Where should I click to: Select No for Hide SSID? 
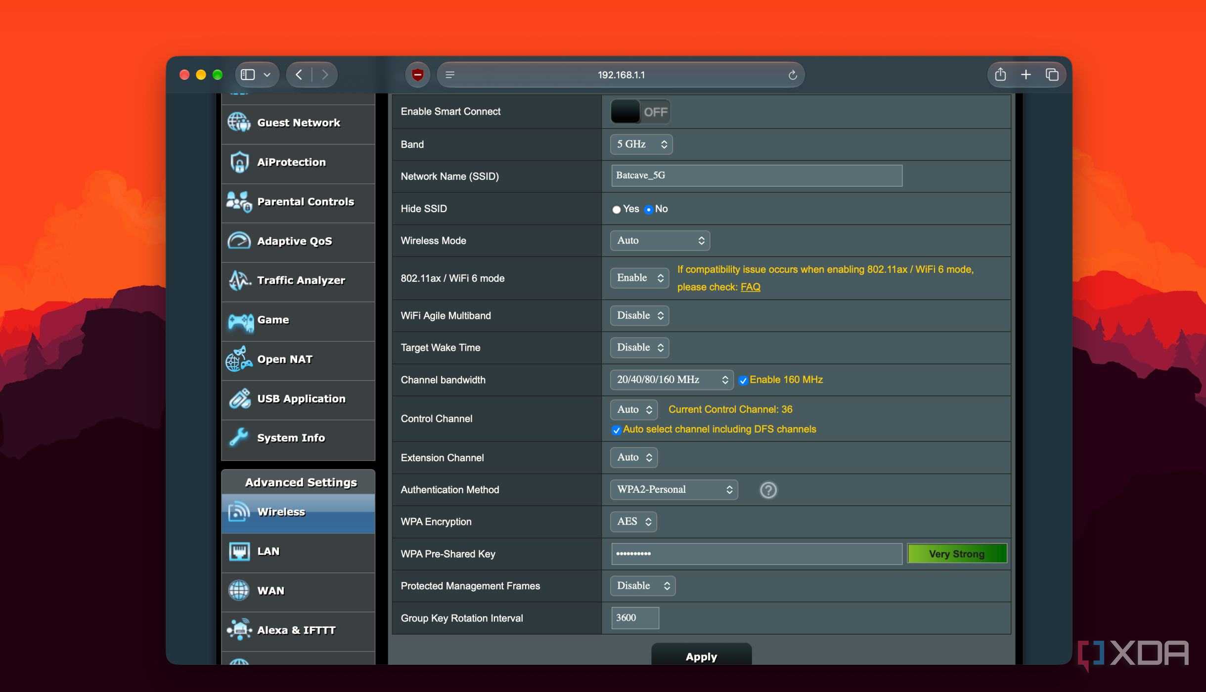click(x=649, y=210)
